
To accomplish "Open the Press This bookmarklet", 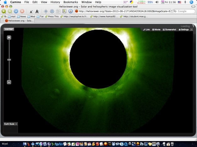I will (x=52, y=17).
